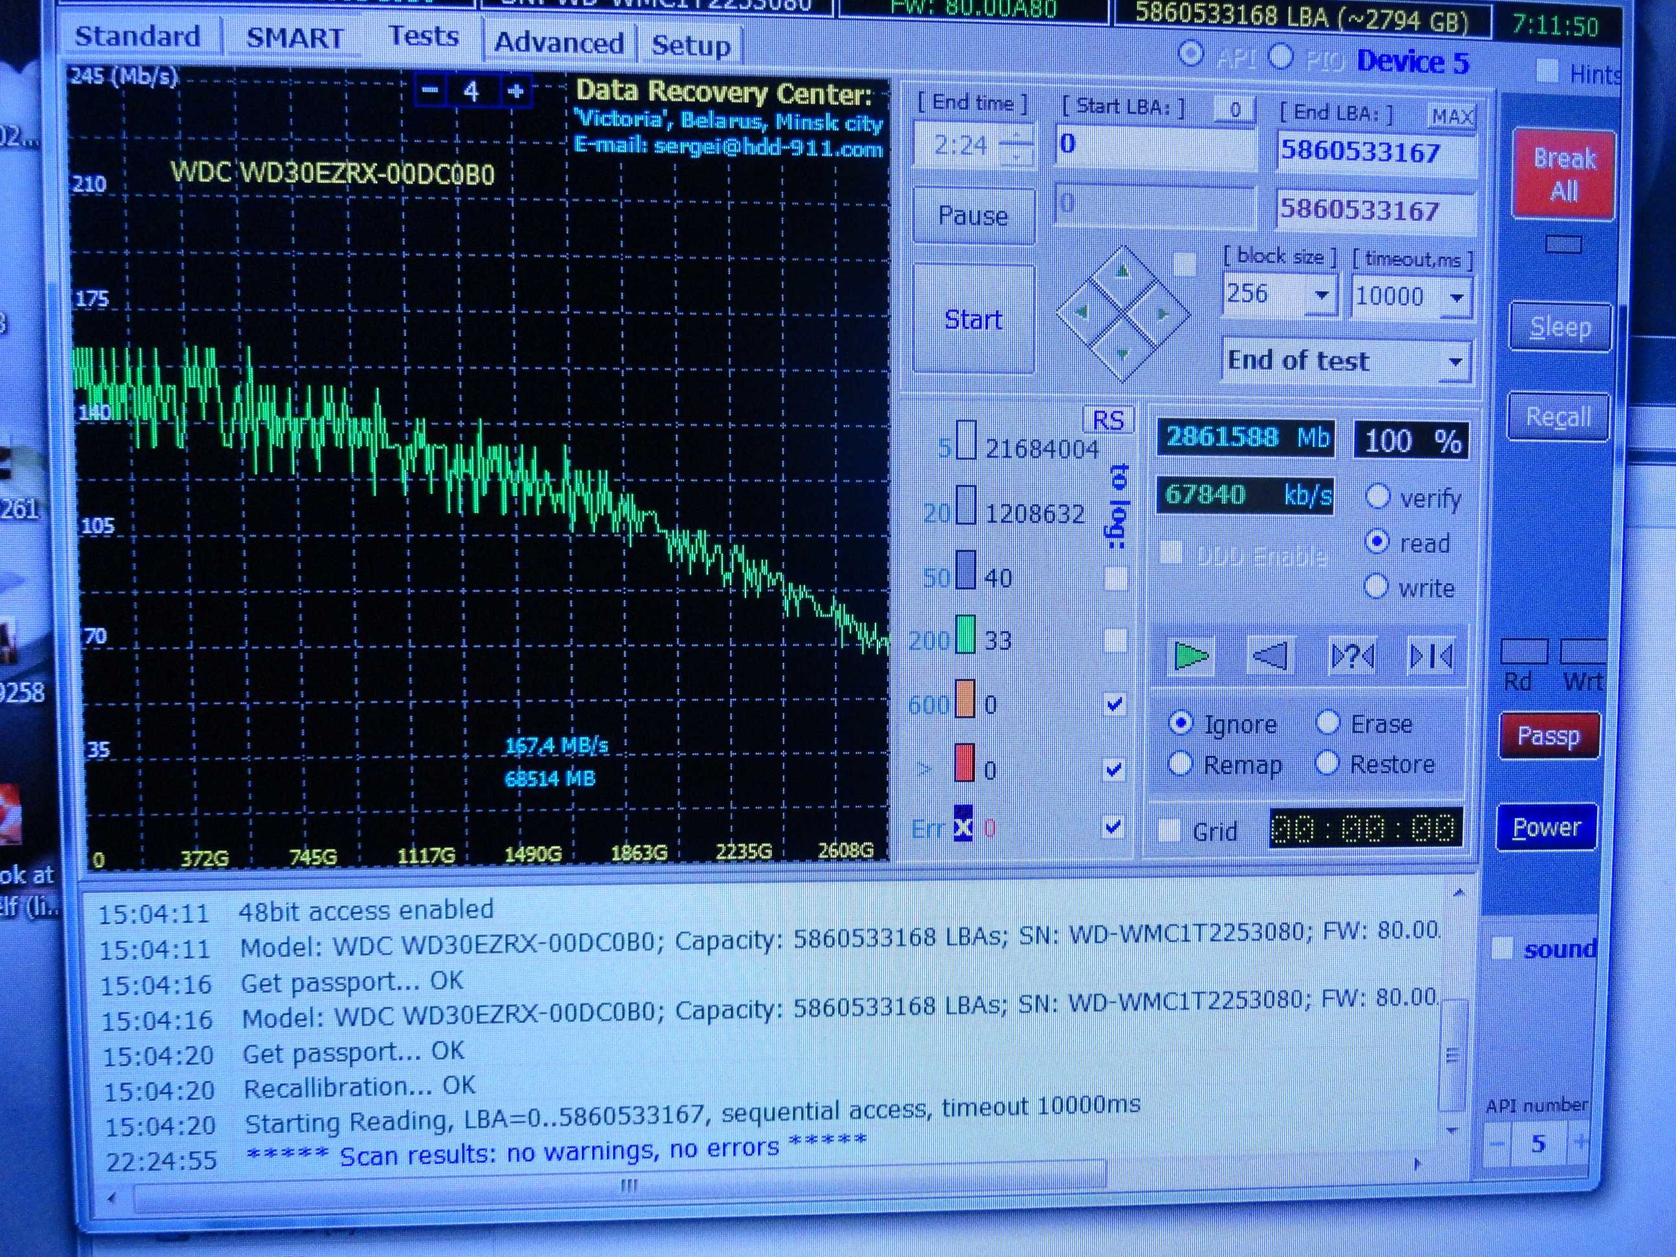Select the Remap action radio button
Viewport: 1676px width, 1257px height.
[1179, 763]
